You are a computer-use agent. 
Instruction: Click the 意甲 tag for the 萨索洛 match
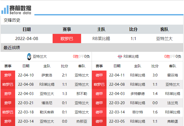[8, 75]
